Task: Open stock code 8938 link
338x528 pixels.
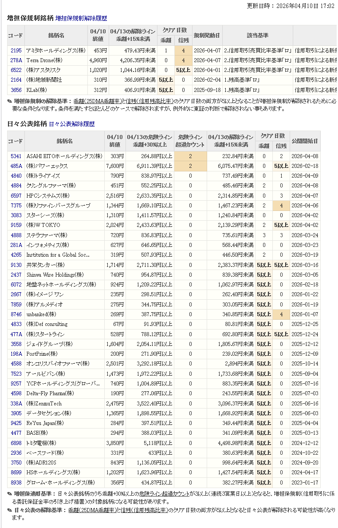Action: coord(16,483)
